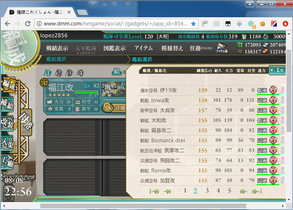Open 図鑑表示 encyclopedia menu
Screen dimensions: 293x210
point(115,48)
